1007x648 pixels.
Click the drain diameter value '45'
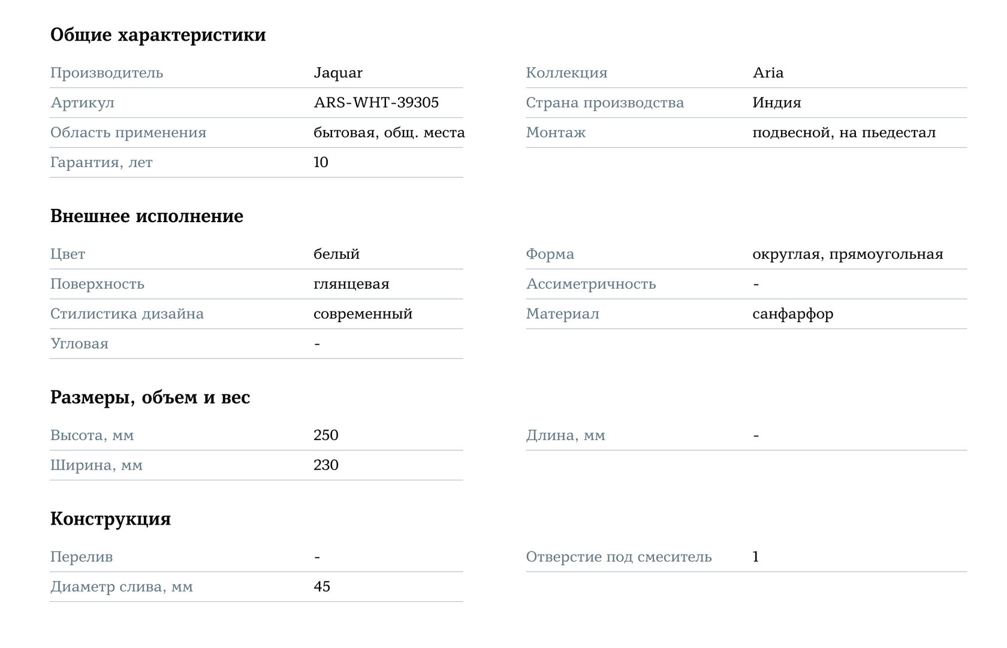pos(321,587)
